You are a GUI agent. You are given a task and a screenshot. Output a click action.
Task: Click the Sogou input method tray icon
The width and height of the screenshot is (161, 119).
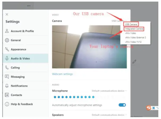[x=149, y=108]
